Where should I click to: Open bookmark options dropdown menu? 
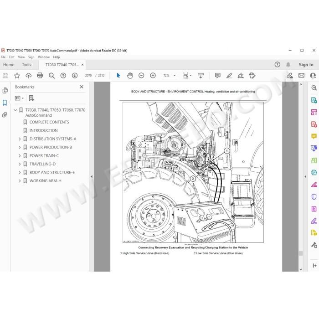pos(19,98)
